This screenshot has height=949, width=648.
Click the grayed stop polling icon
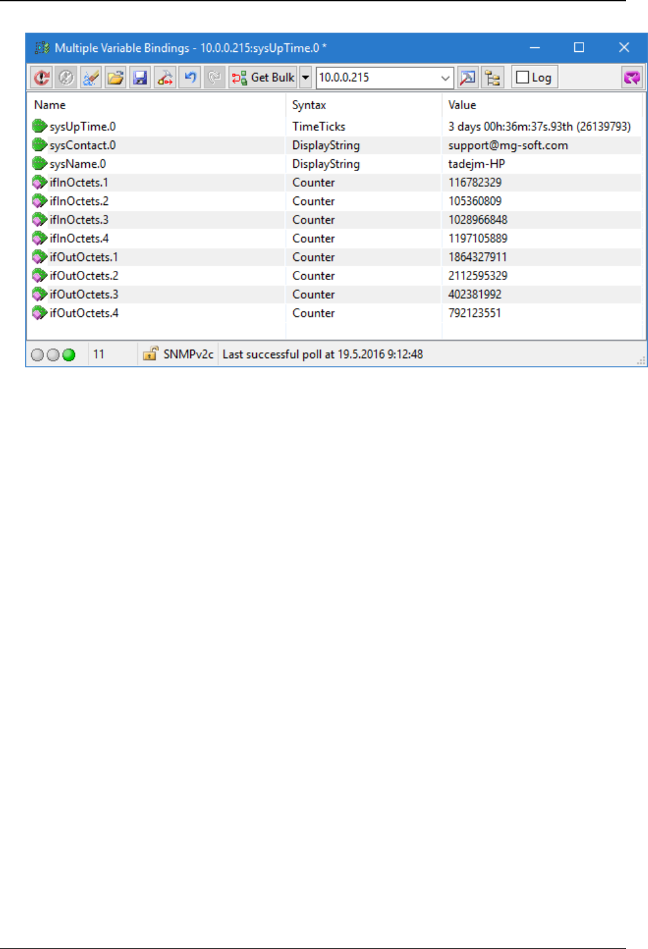click(x=65, y=78)
